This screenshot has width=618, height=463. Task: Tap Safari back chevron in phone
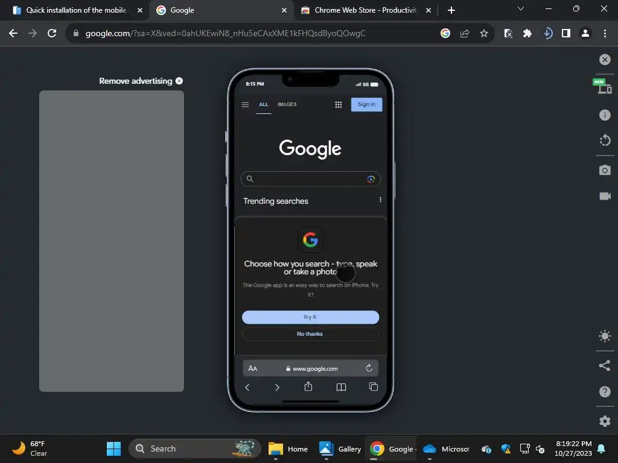(x=247, y=388)
